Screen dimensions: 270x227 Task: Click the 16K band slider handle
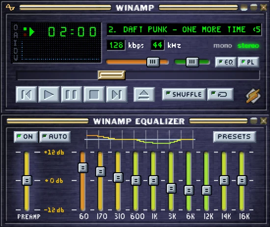point(242,181)
